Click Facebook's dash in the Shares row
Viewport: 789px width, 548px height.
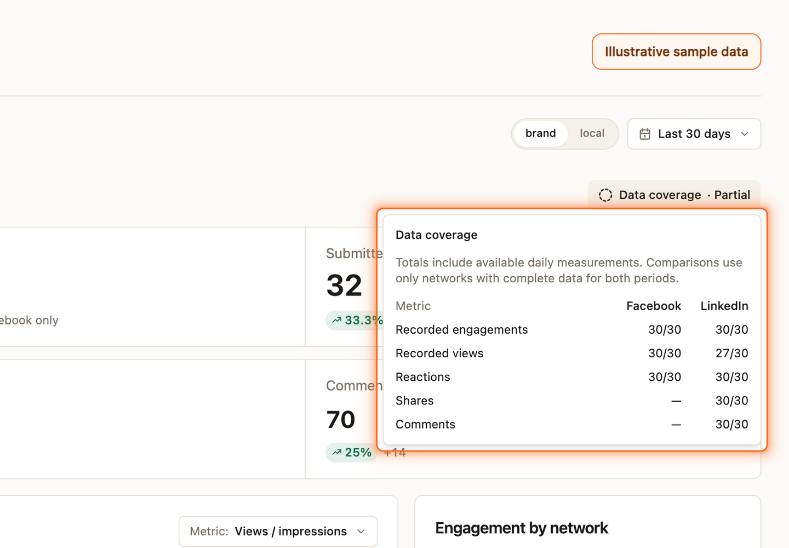(x=677, y=401)
